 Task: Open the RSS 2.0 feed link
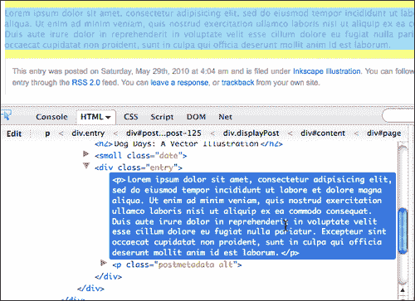(x=85, y=83)
